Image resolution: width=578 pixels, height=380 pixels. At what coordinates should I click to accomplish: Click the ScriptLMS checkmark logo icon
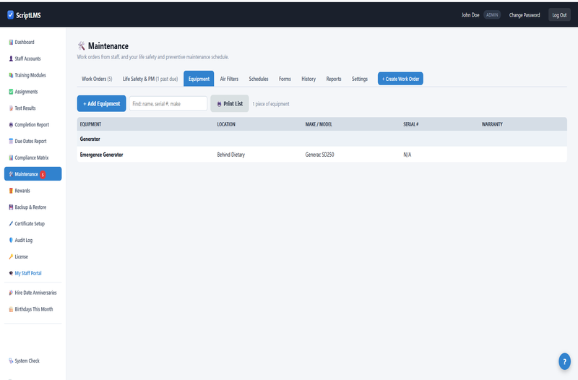pyautogui.click(x=10, y=14)
